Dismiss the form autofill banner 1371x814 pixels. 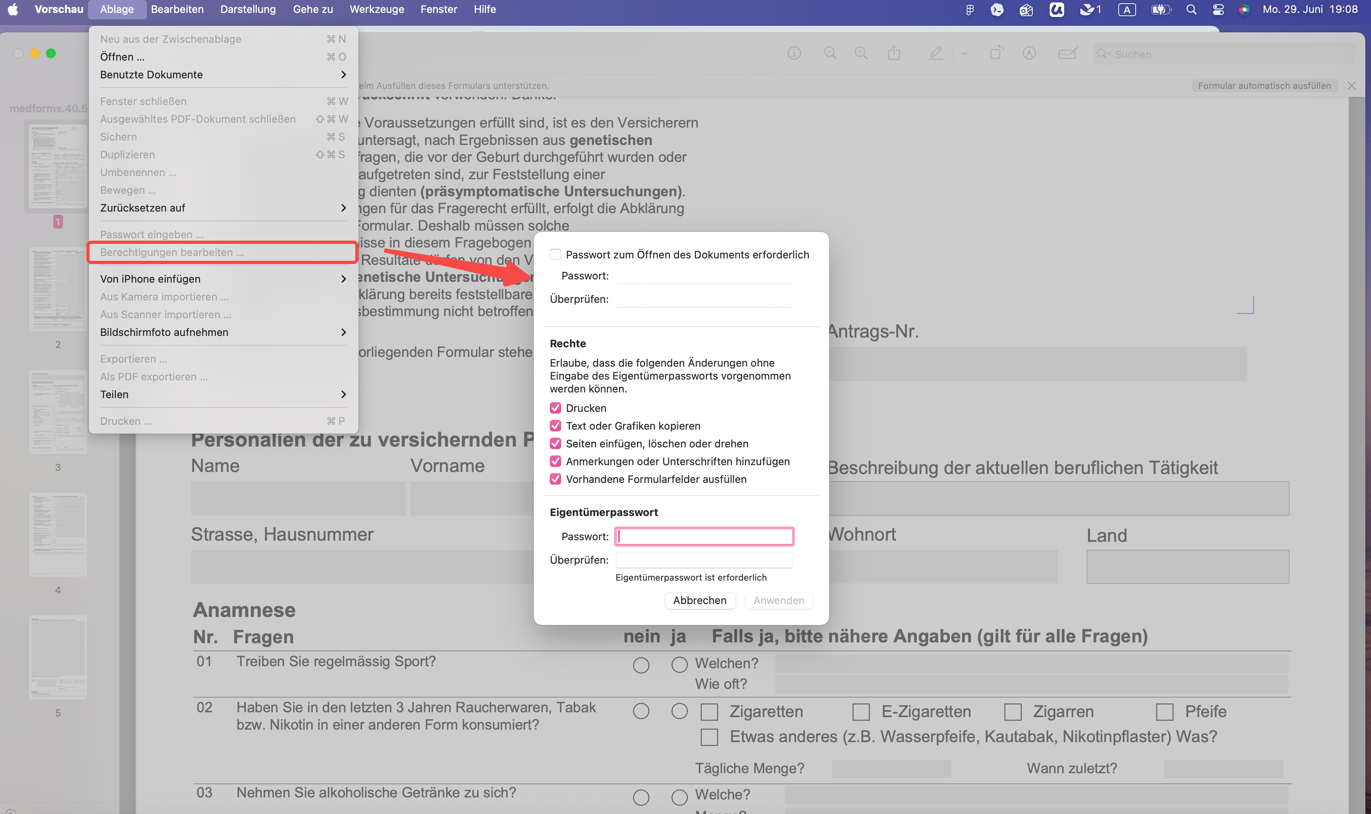(x=1351, y=86)
